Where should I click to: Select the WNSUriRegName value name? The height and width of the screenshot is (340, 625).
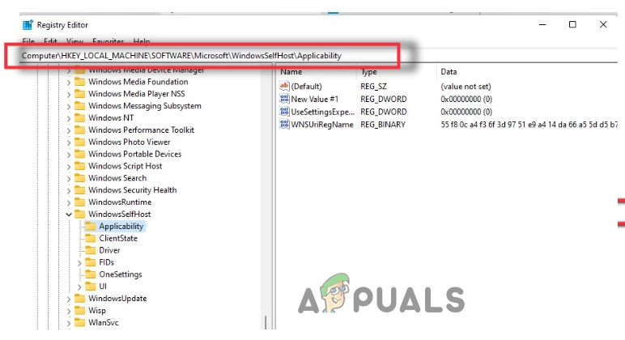[x=322, y=125]
